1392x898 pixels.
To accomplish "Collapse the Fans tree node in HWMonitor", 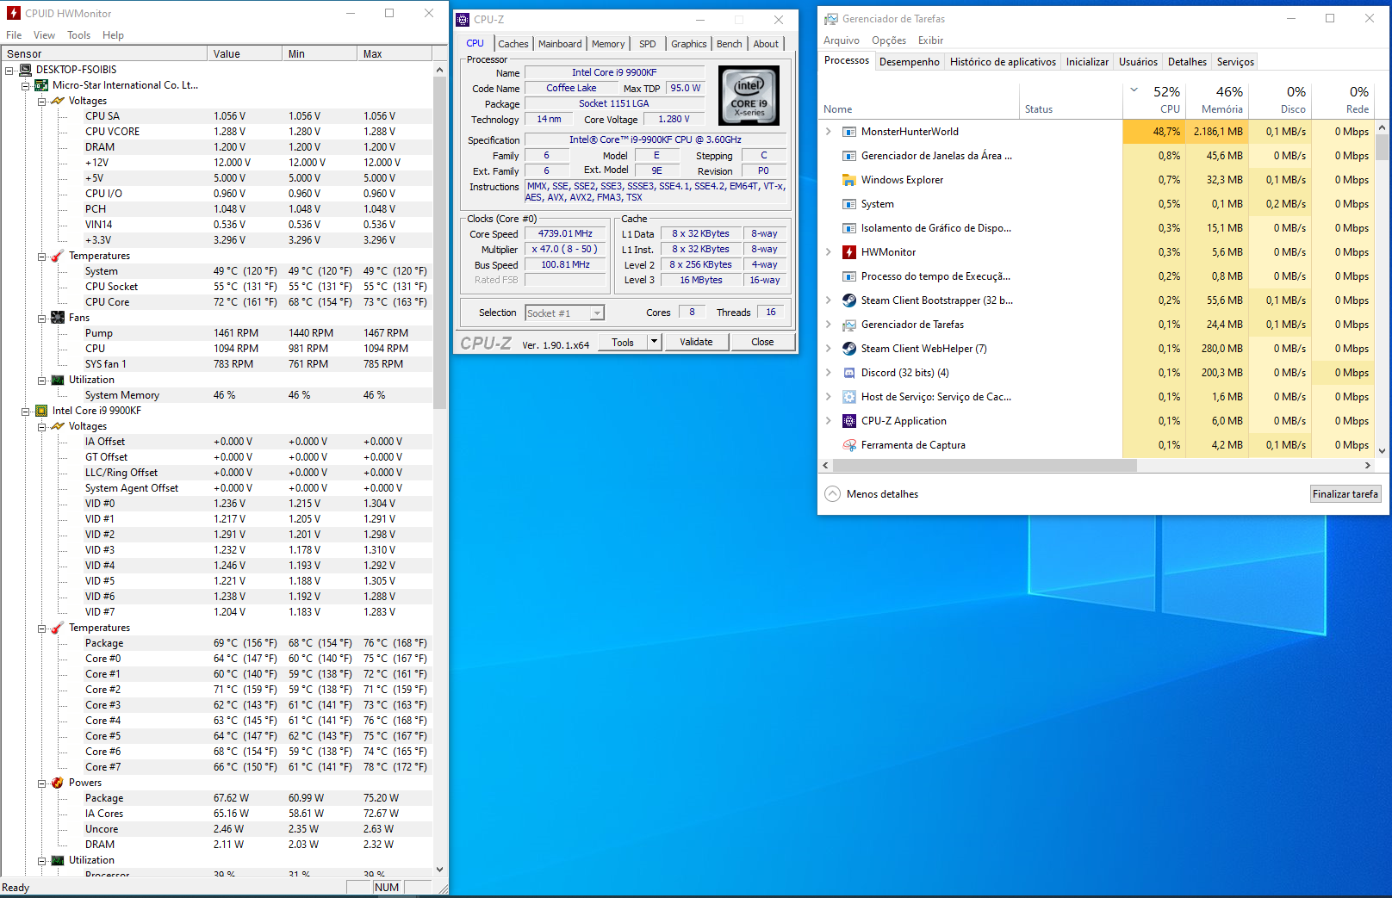I will pos(41,318).
